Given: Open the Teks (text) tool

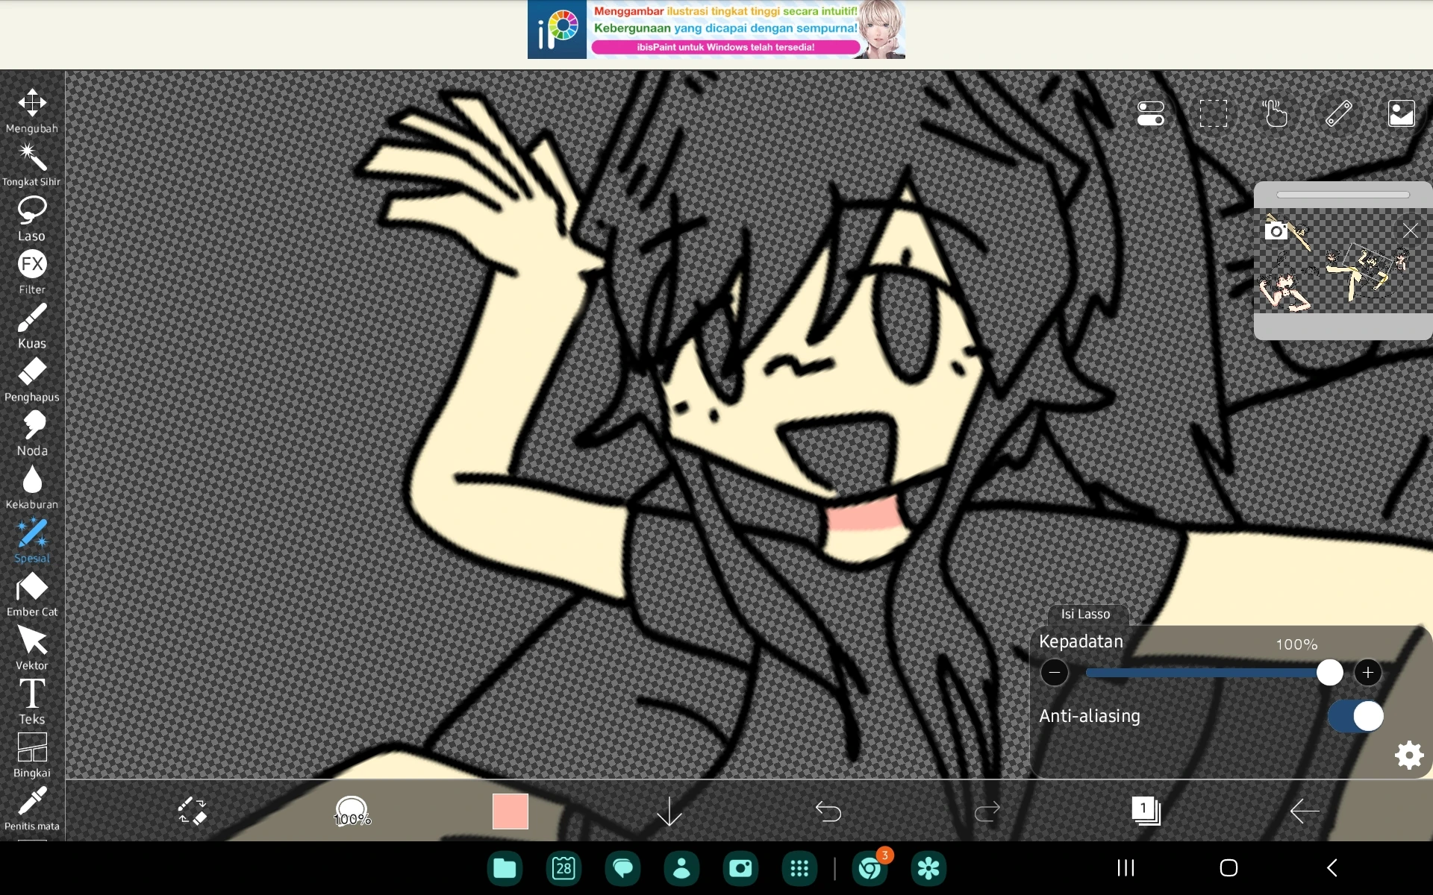Looking at the screenshot, I should [31, 697].
